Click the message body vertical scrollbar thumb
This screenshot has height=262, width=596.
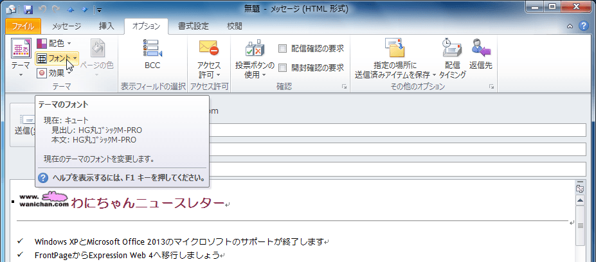tap(580, 225)
